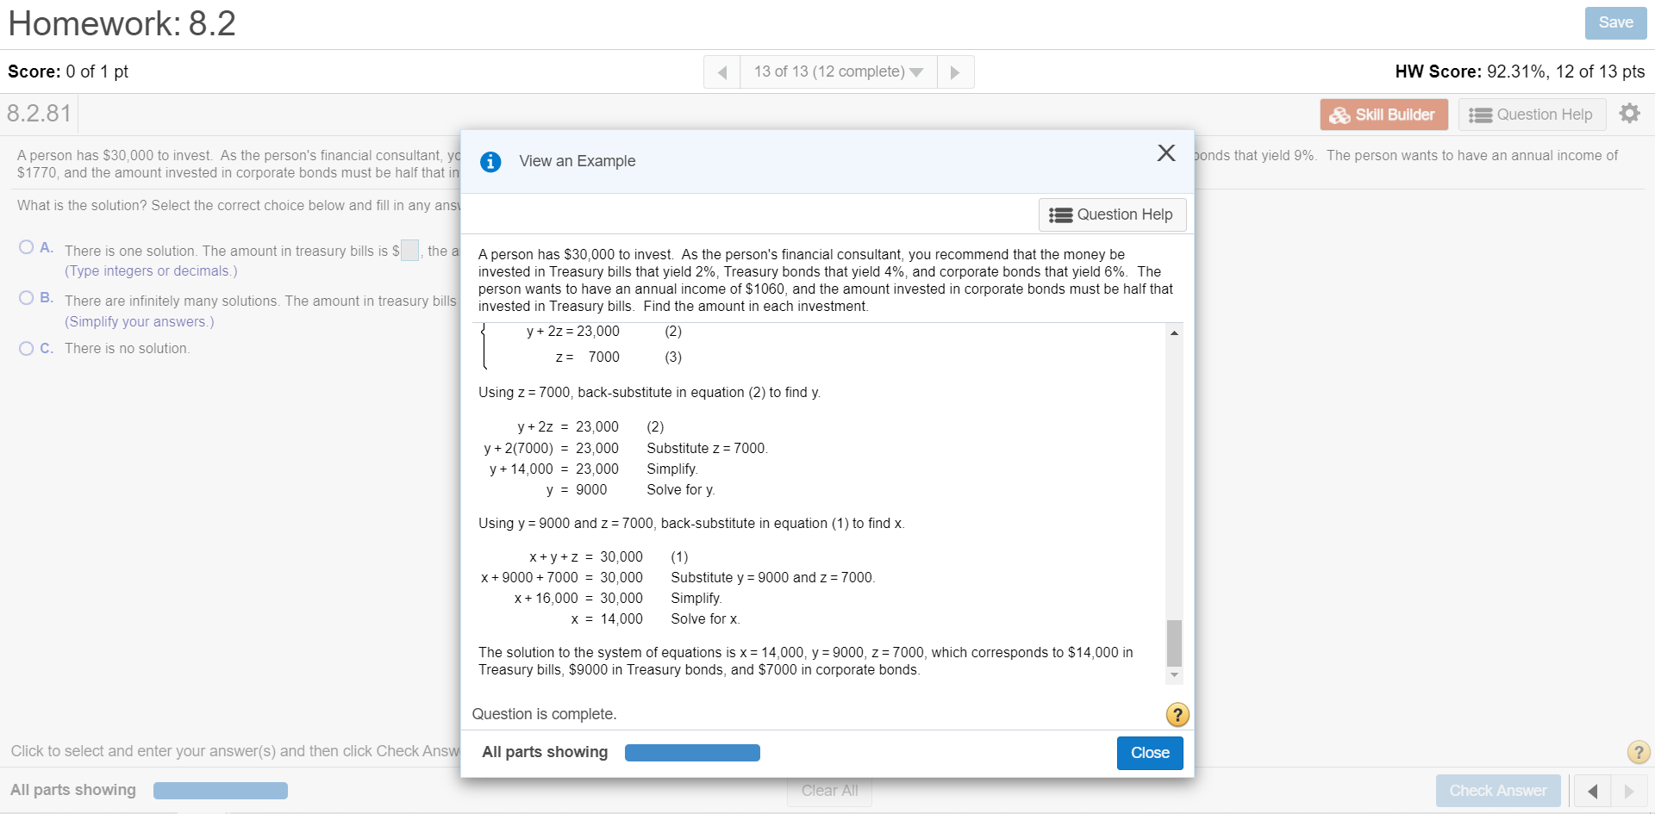
Task: Click the dialog's All parts showing progress bar
Action: click(x=692, y=753)
